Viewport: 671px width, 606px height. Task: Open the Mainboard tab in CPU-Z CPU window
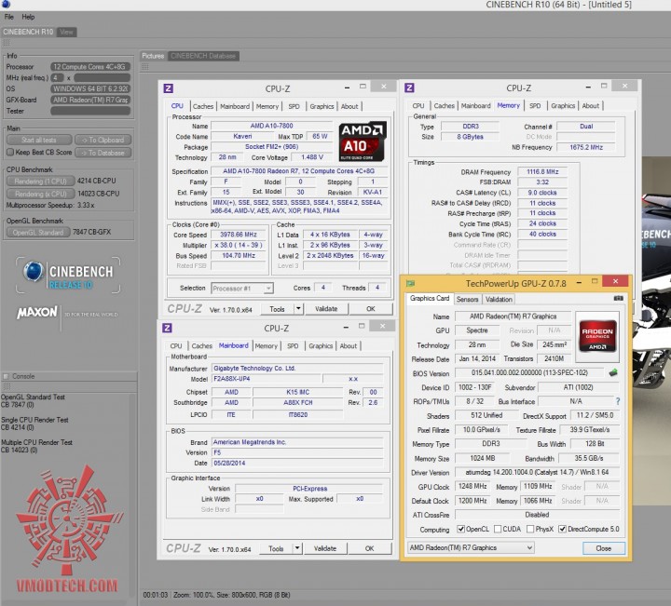pyautogui.click(x=235, y=106)
